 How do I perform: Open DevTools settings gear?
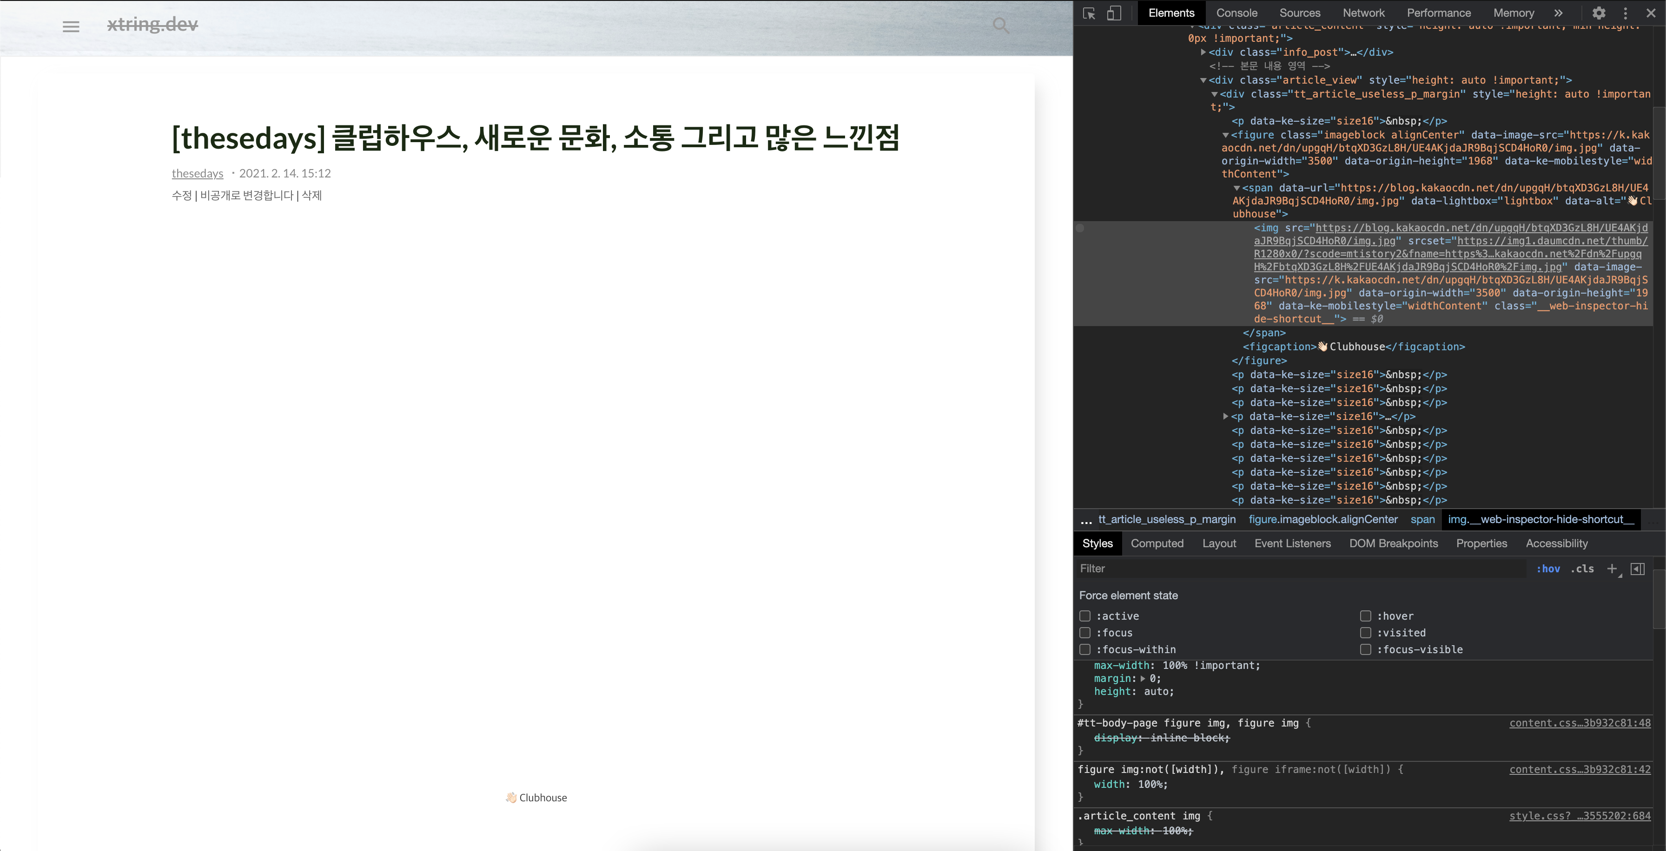click(1599, 13)
